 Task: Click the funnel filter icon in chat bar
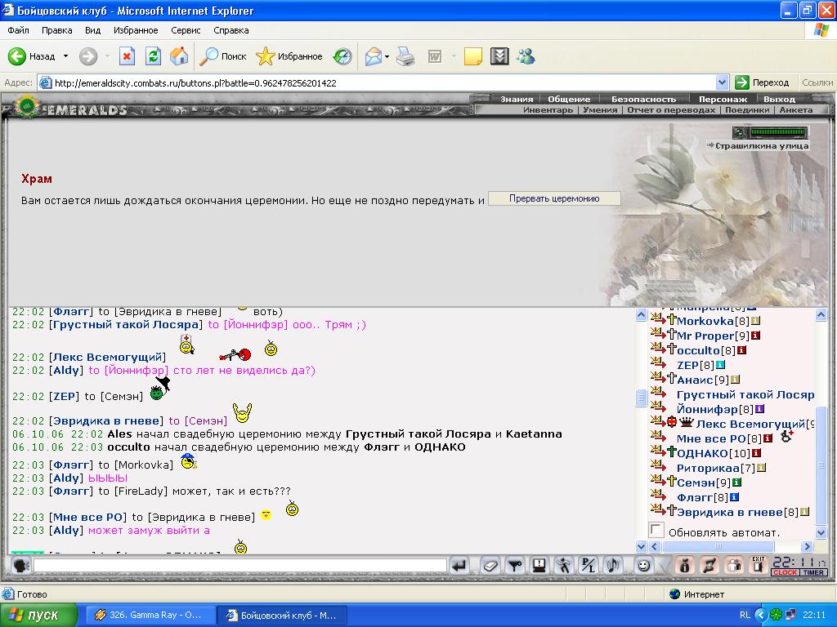(x=515, y=565)
